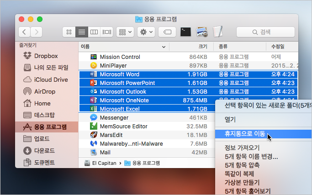Click the 1.91GB size of Microsoft Word
The width and height of the screenshot is (312, 195).
(197, 74)
